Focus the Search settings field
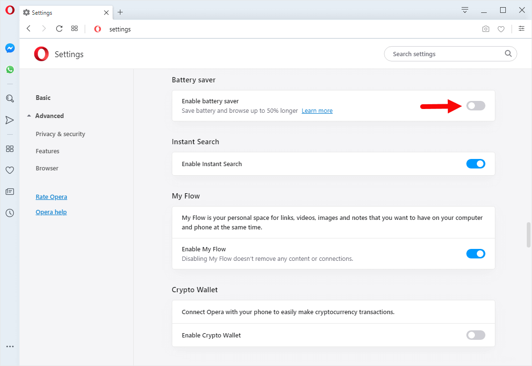The width and height of the screenshot is (532, 366). [x=450, y=54]
